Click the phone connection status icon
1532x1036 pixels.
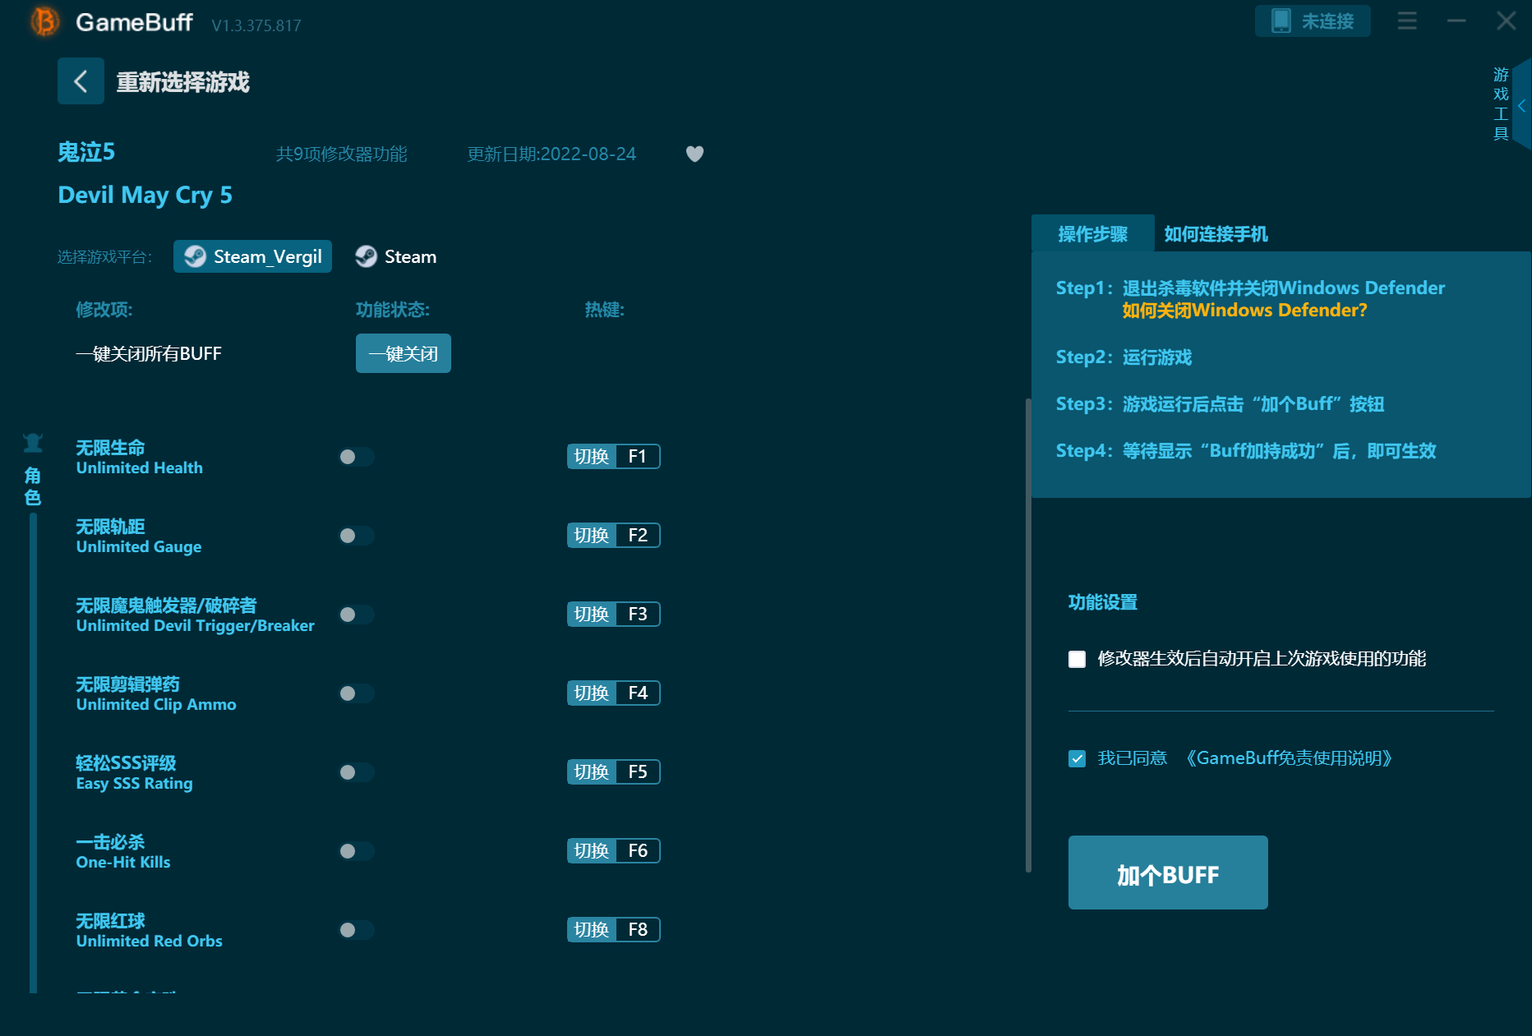[x=1281, y=21]
